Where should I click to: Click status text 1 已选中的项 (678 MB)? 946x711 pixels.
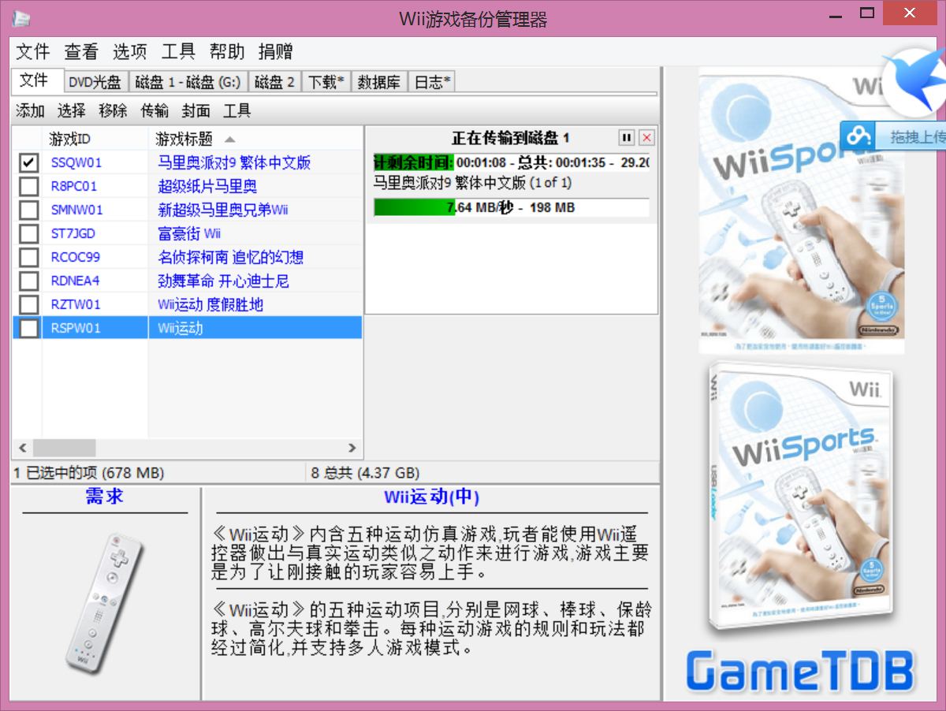click(x=89, y=473)
